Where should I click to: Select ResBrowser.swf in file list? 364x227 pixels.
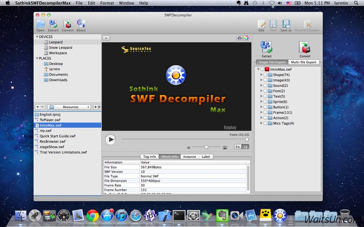[x=50, y=142]
